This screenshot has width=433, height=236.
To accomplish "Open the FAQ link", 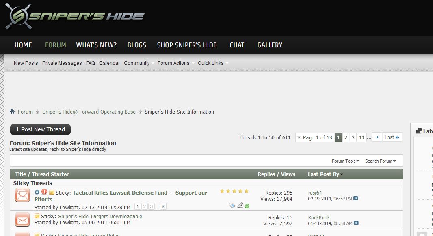I will 91,63.
